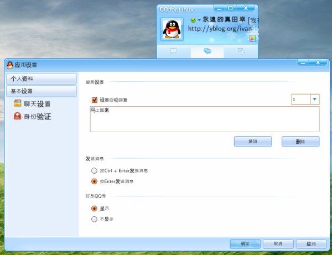Open the auto-reply number dropdown arrow
The height and width of the screenshot is (255, 332).
coord(314,100)
